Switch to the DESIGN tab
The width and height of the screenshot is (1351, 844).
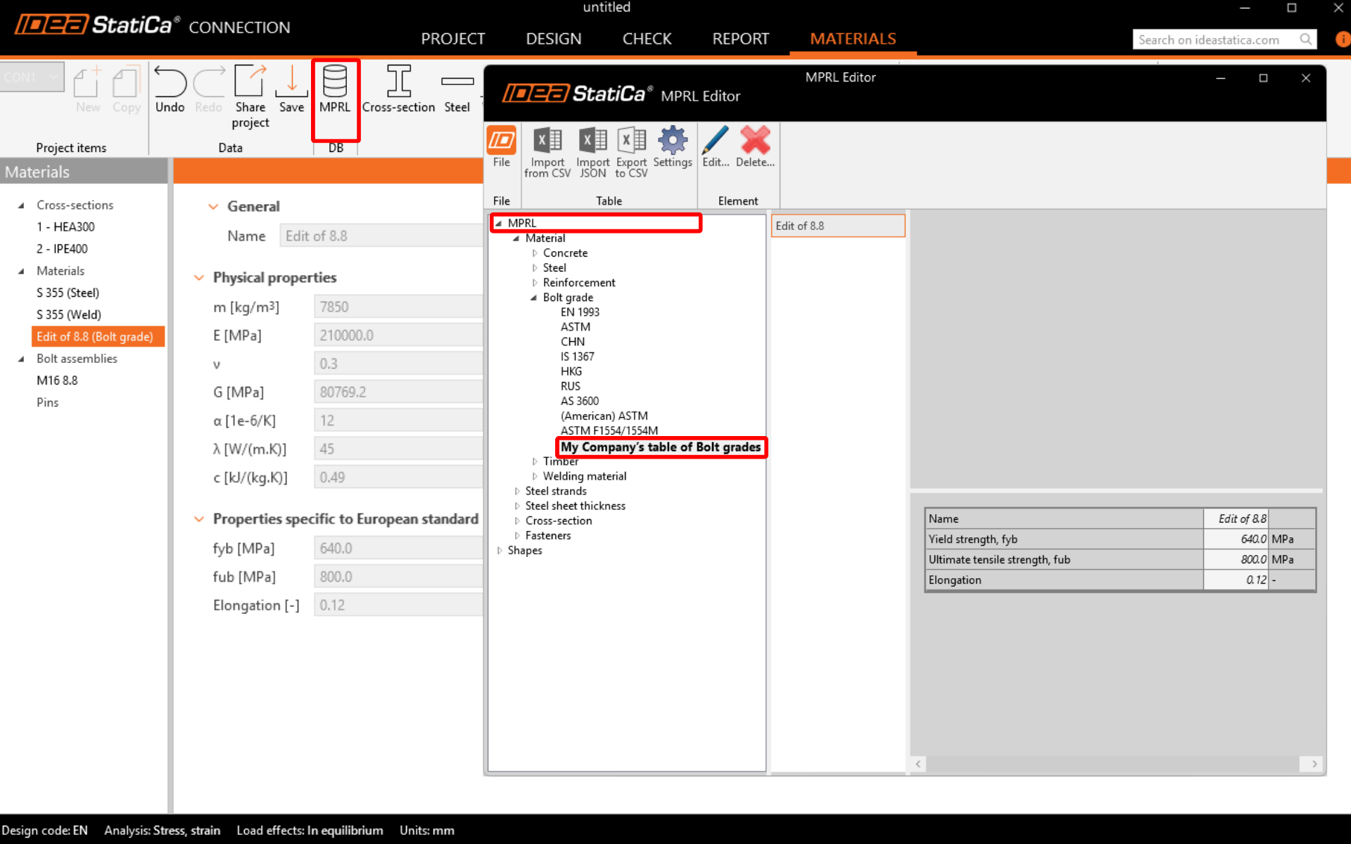coord(554,39)
